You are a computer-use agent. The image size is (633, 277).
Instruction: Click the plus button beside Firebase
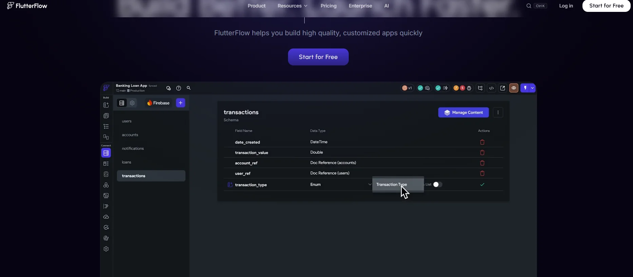180,103
